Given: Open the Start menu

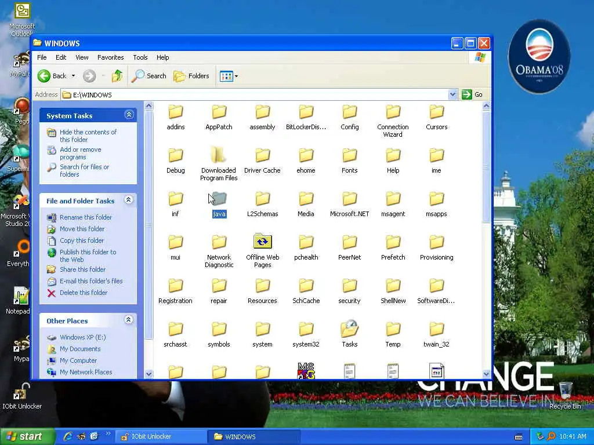Looking at the screenshot, I should [27, 437].
